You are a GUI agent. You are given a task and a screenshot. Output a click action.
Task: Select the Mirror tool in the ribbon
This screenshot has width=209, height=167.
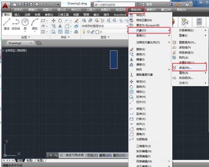(60, 26)
